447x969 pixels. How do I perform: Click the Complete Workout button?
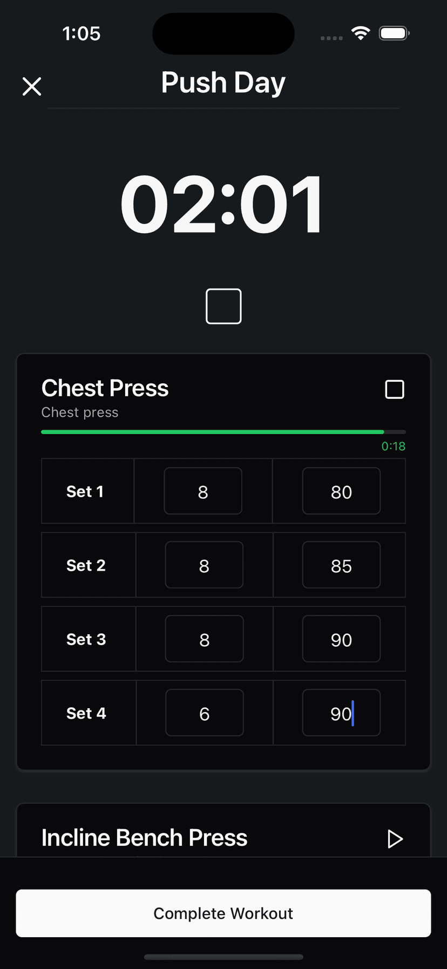pos(223,913)
